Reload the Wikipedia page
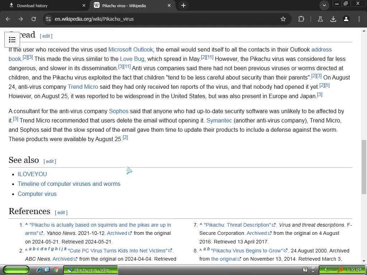The height and width of the screenshot is (275, 367). [34, 19]
